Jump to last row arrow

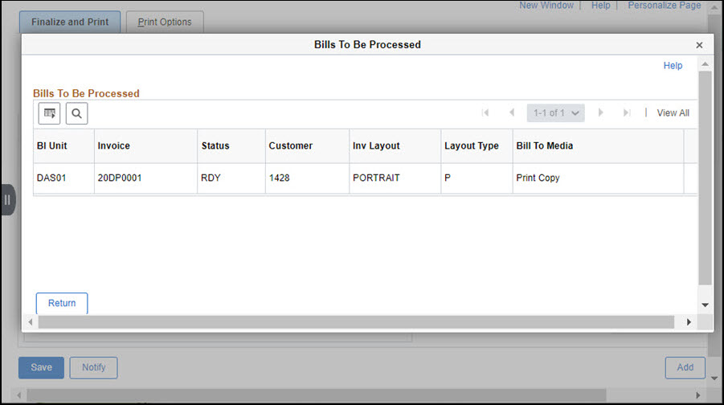pyautogui.click(x=627, y=113)
